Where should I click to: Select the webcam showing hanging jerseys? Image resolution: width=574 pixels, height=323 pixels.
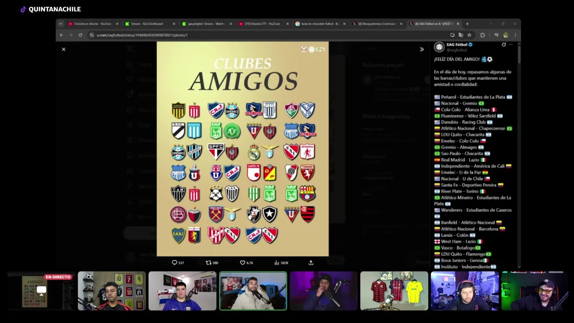point(394,291)
